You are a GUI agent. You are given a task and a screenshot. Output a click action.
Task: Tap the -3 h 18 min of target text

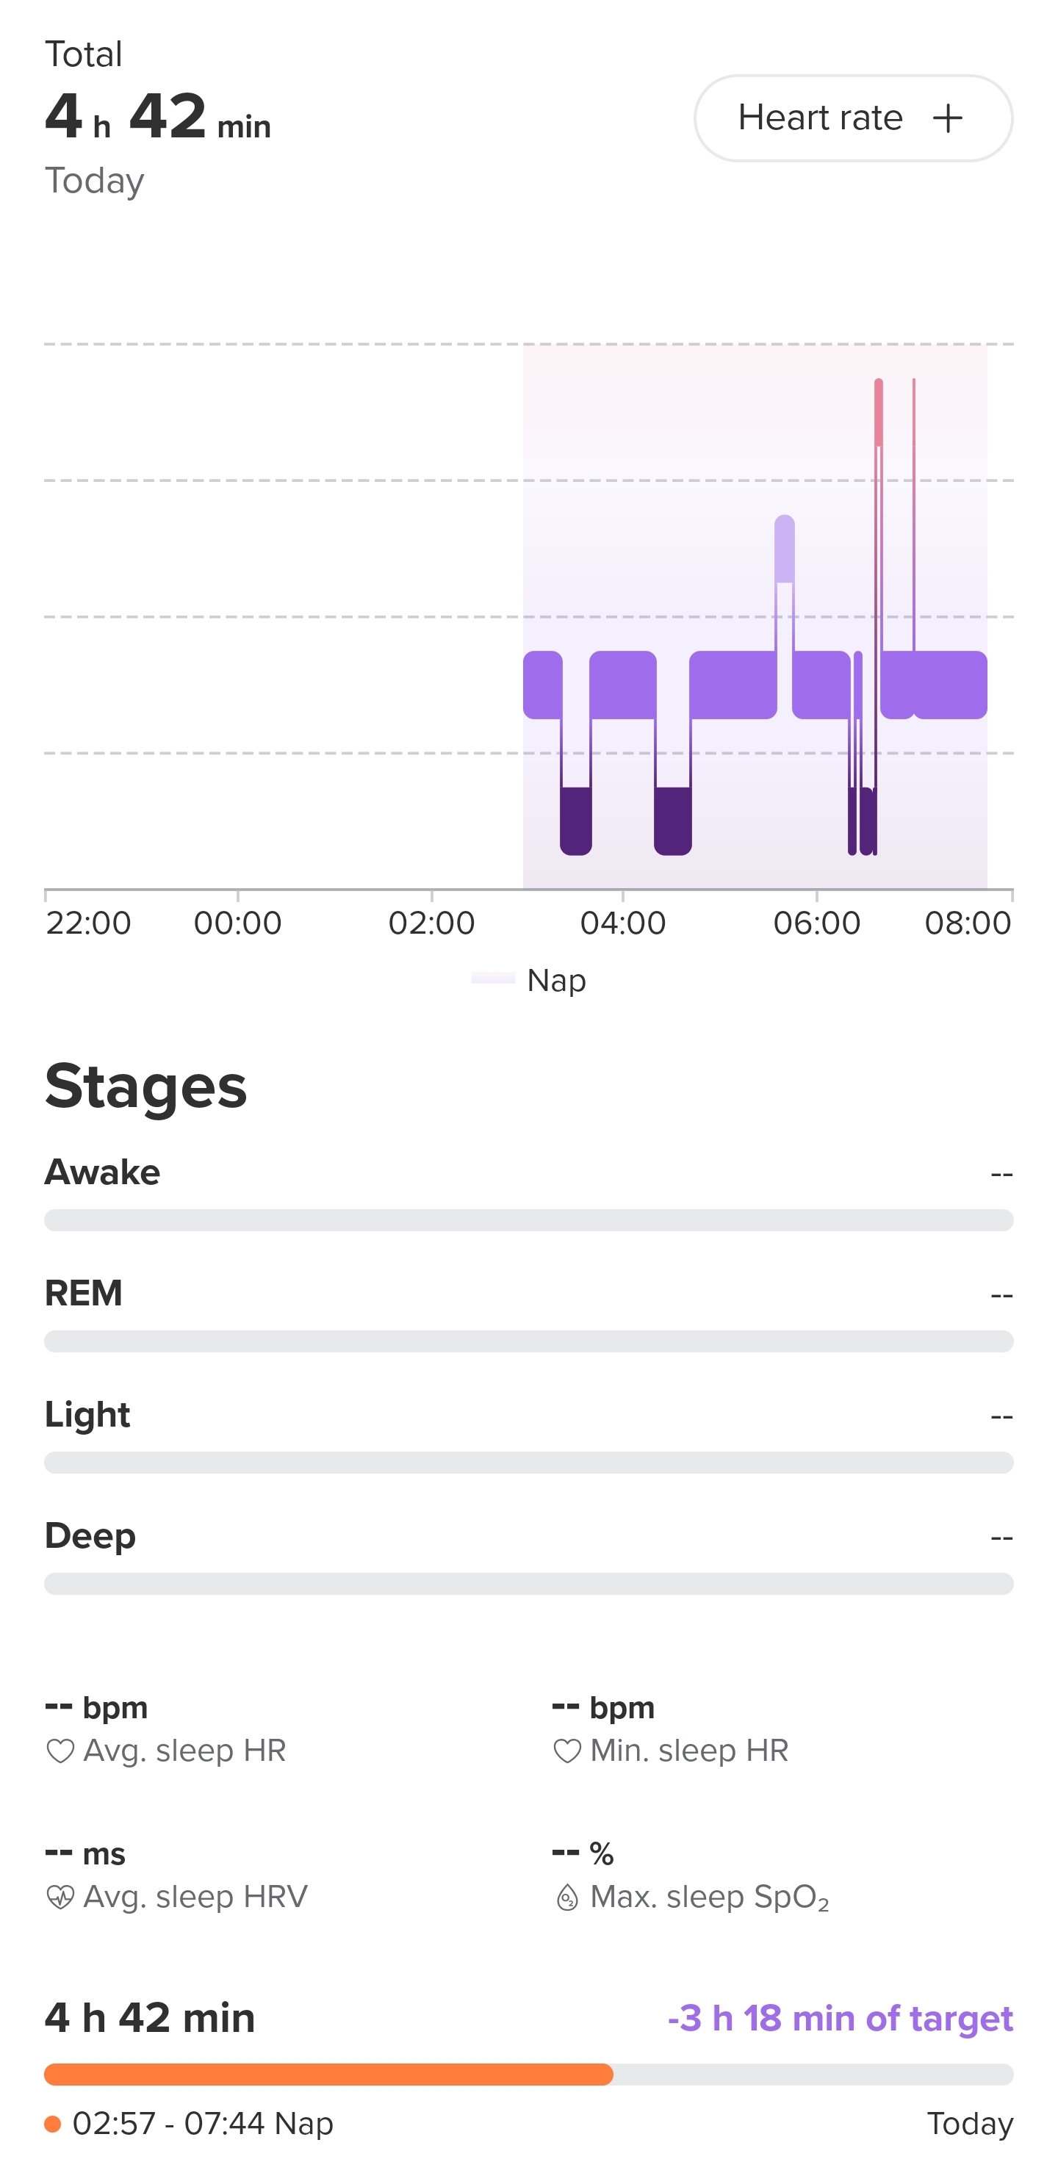[839, 2019]
